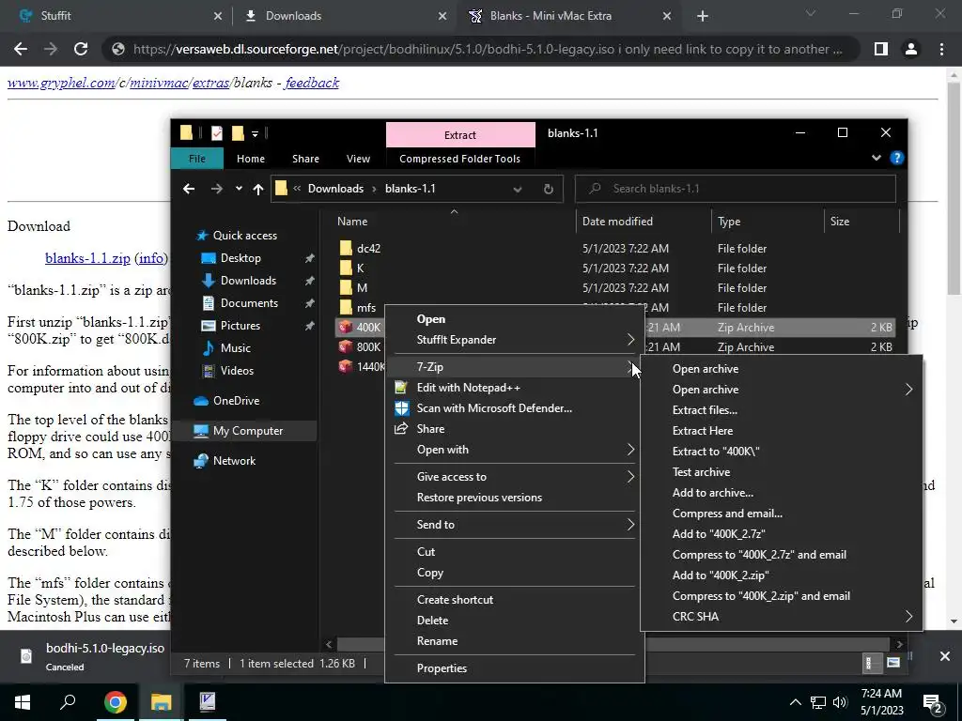Click the blanks-1.1.zip download link
This screenshot has width=962, height=721.
click(x=87, y=258)
